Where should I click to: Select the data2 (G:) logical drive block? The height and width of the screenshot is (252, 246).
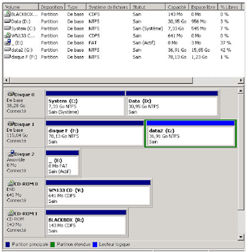190,134
